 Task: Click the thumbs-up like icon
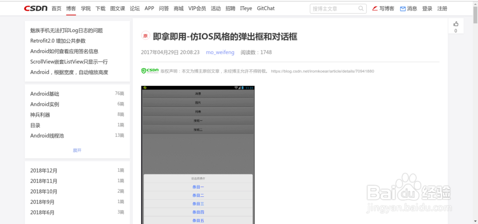point(456,24)
